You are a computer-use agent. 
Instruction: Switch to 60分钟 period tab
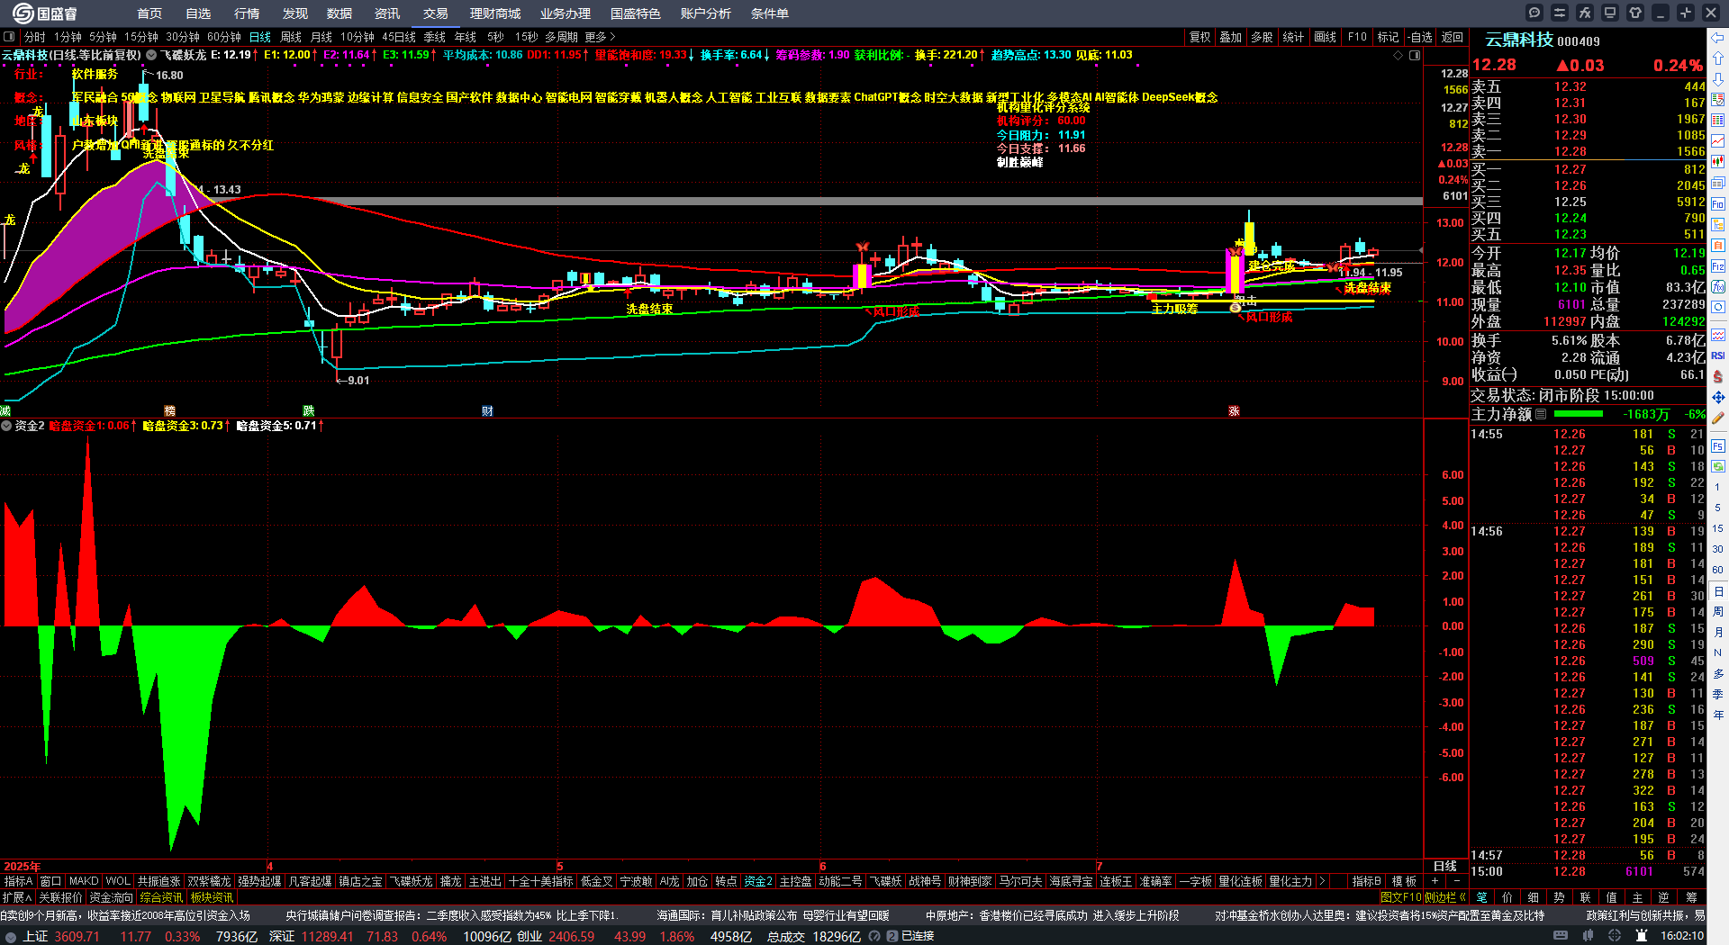[x=224, y=37]
